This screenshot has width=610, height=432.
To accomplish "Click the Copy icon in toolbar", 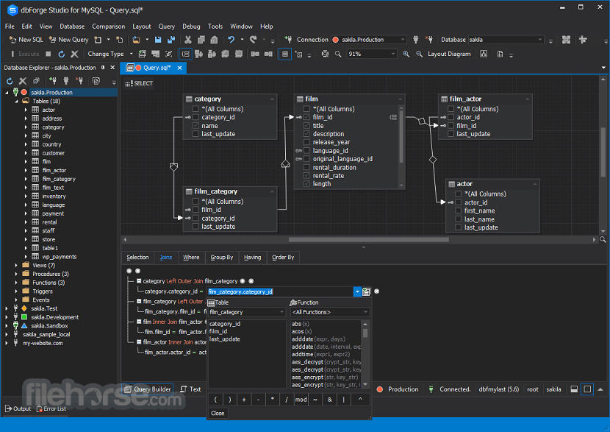I will [201, 40].
